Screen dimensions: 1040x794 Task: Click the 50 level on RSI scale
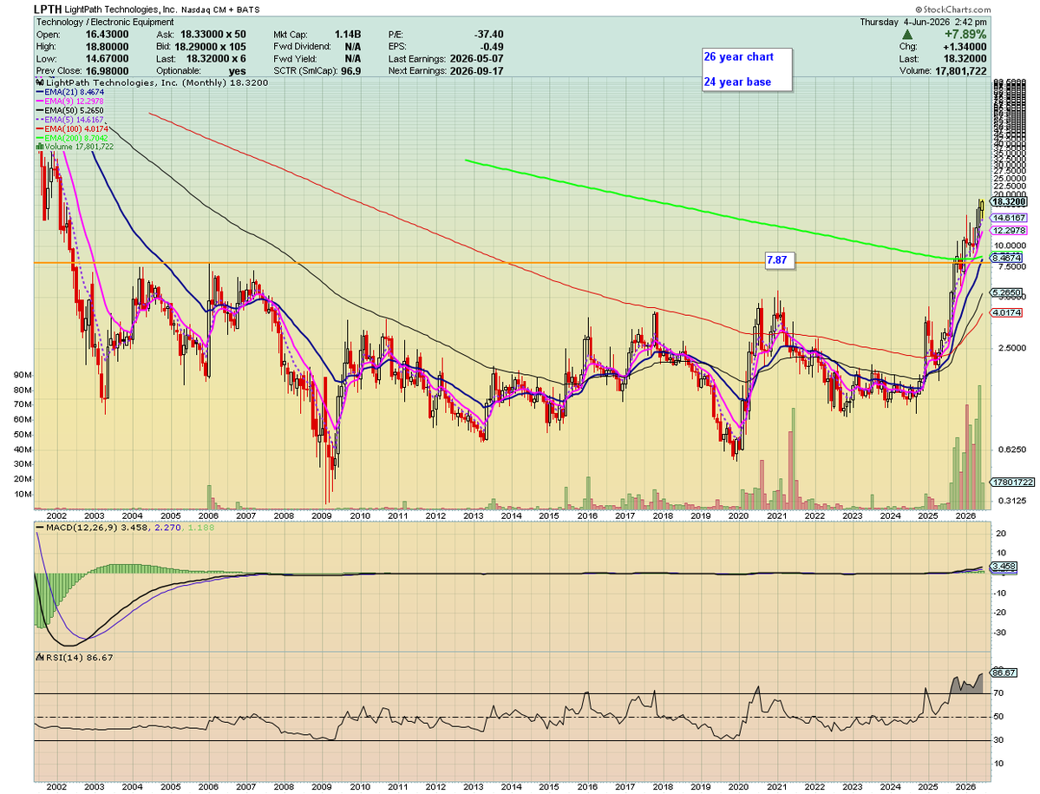999,717
